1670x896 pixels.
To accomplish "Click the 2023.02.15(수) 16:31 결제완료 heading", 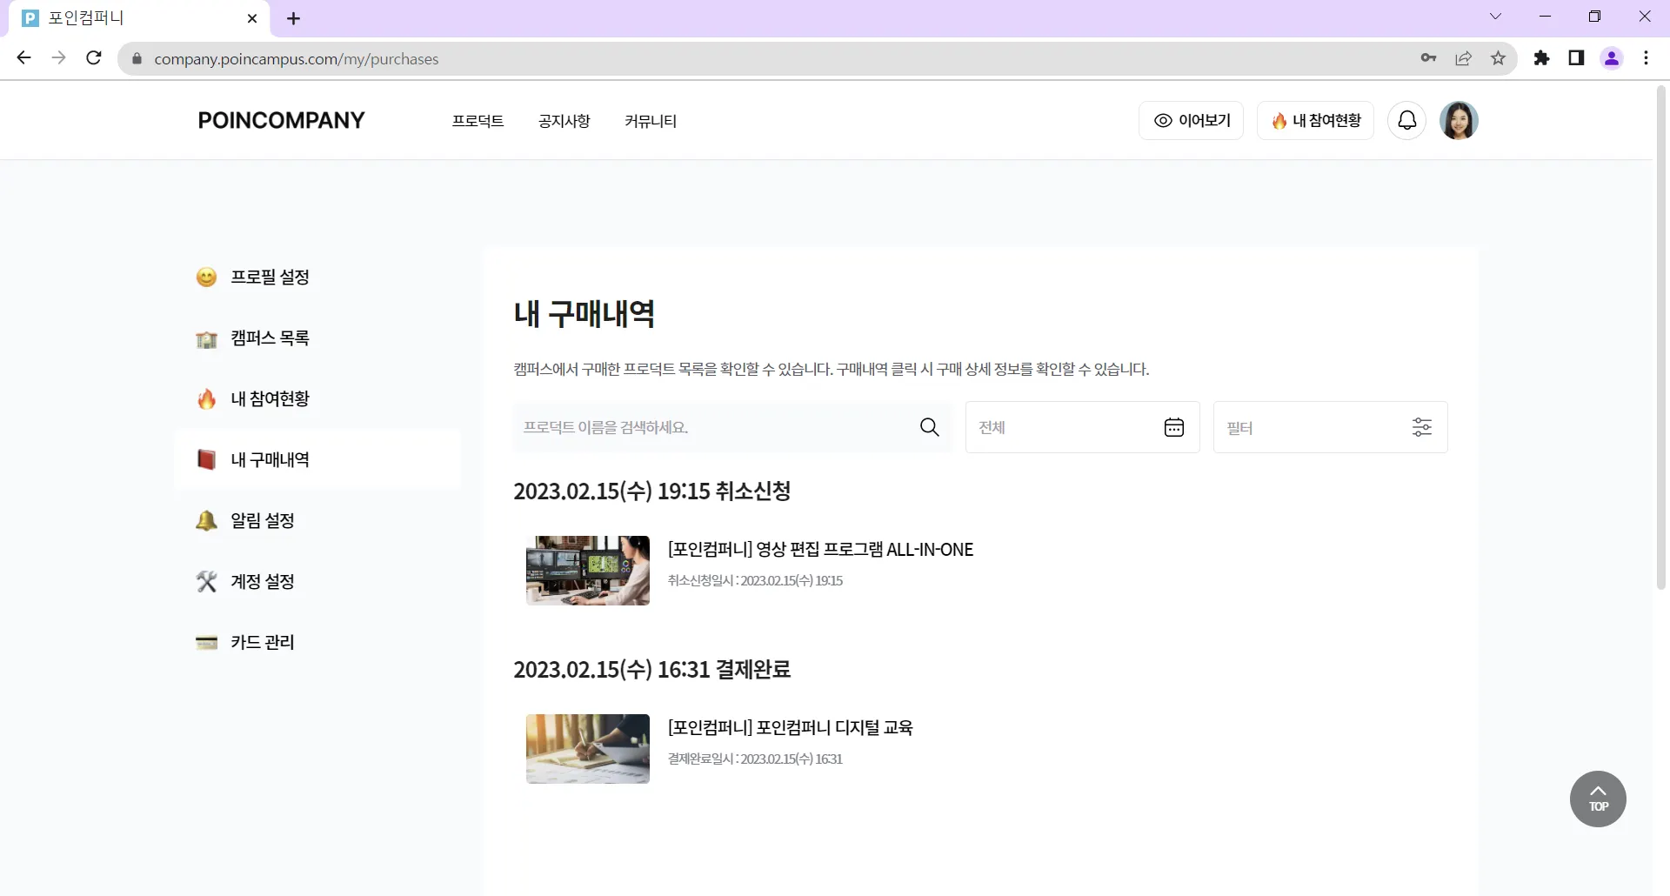I will 651,670.
